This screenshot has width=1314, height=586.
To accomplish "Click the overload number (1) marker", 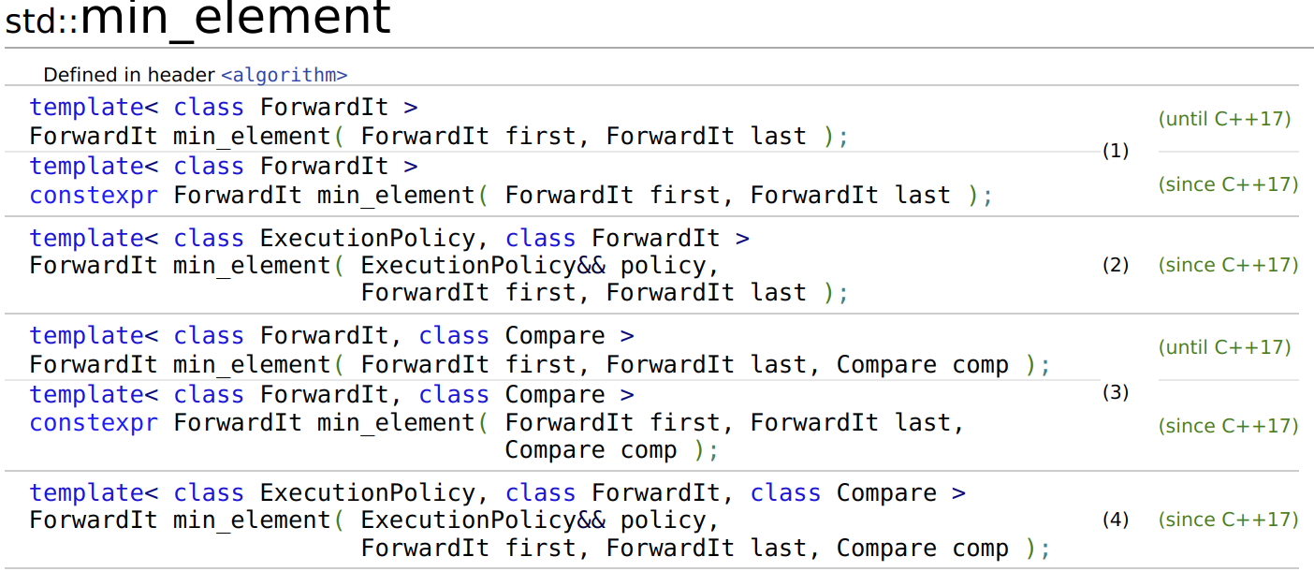I will 1115,151.
